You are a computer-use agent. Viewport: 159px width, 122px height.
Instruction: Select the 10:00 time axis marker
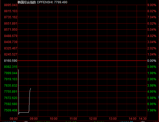tap(54, 118)
